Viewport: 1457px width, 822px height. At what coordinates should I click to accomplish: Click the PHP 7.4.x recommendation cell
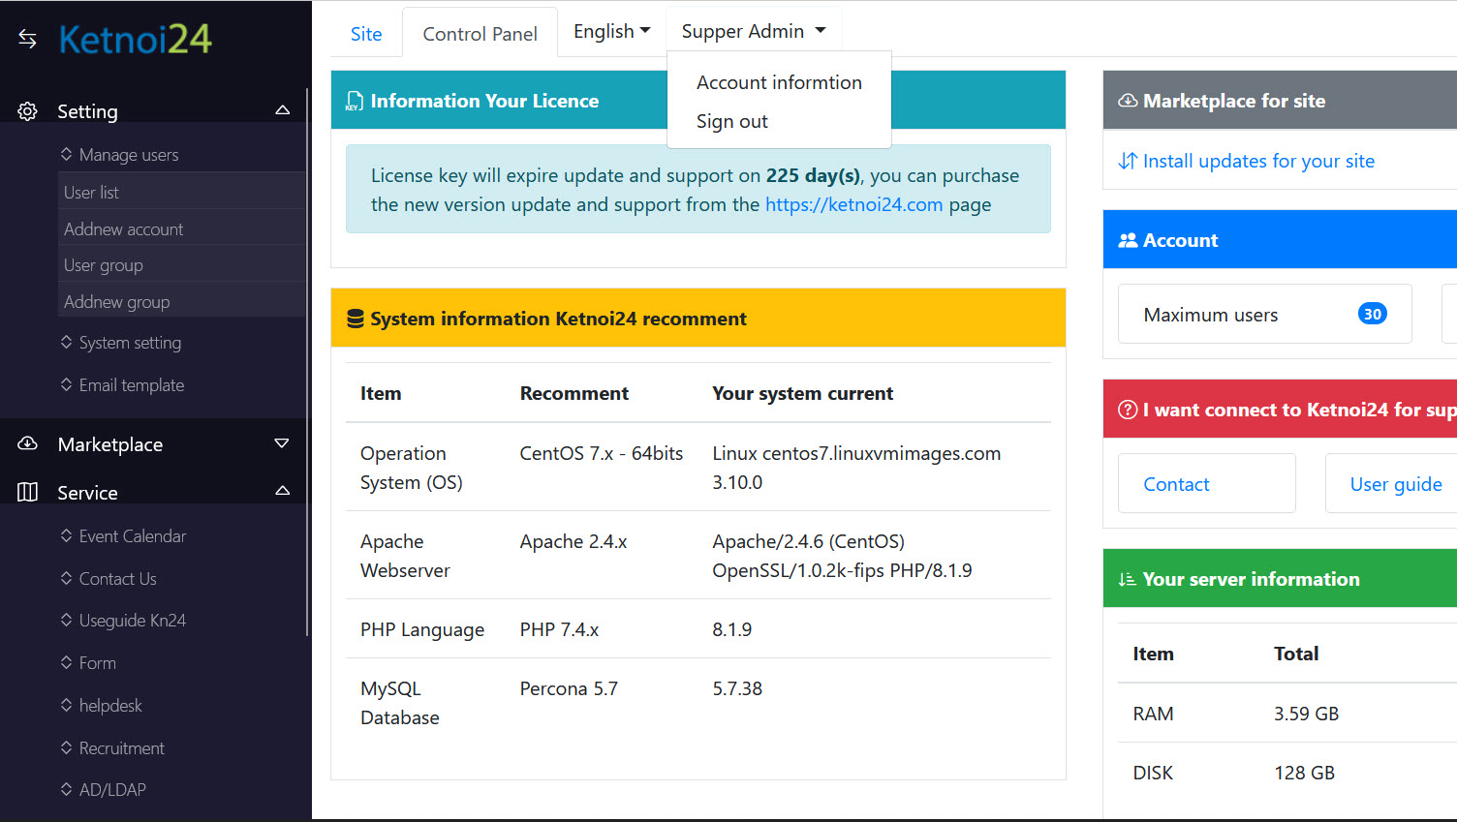pyautogui.click(x=559, y=629)
